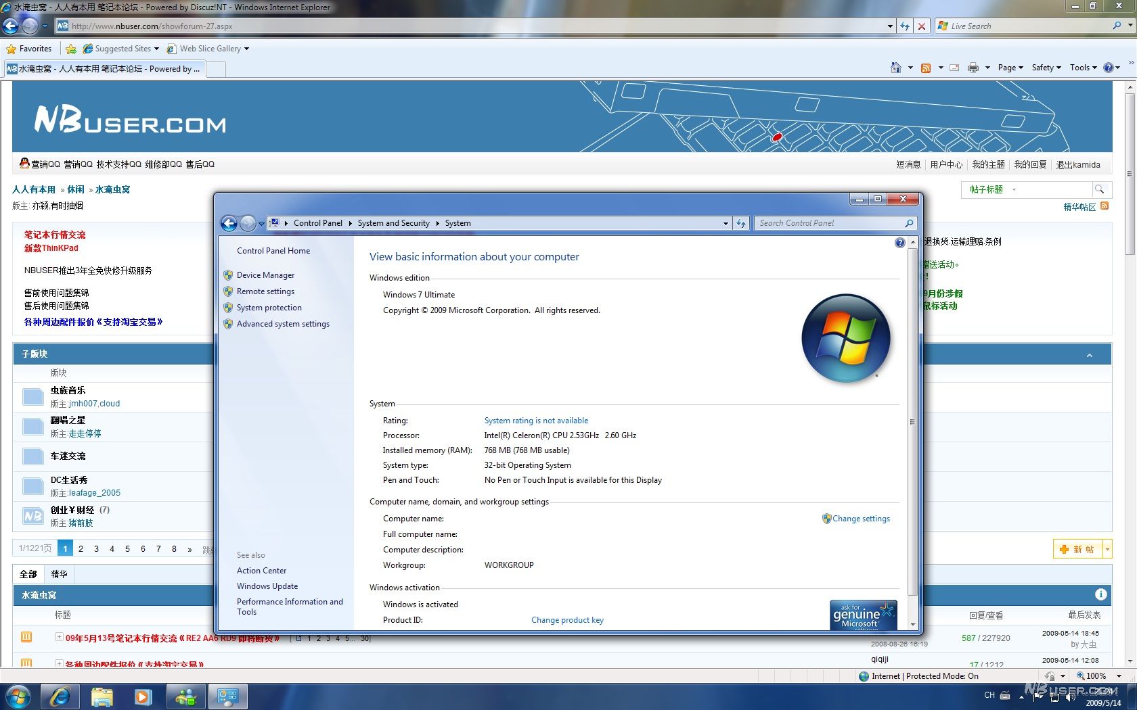Open Internet Explorer from the taskbar
The height and width of the screenshot is (710, 1137).
60,696
